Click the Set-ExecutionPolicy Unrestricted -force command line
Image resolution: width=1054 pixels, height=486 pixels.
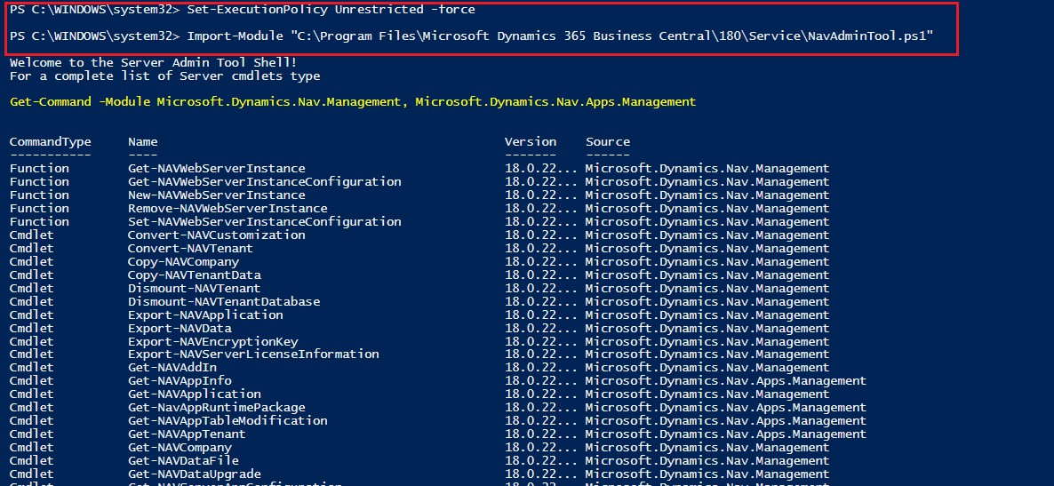(243, 10)
